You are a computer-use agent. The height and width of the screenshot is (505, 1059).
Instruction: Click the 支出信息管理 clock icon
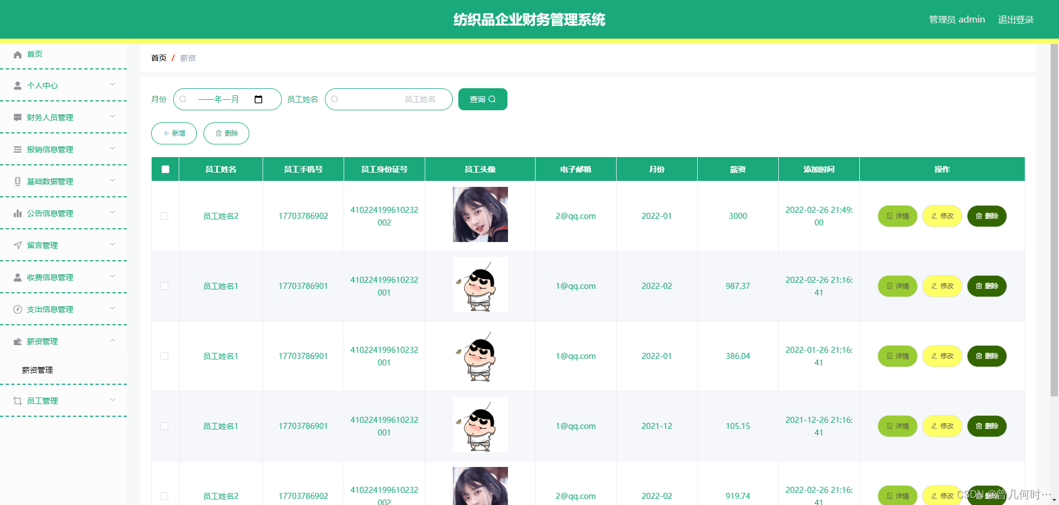point(17,309)
